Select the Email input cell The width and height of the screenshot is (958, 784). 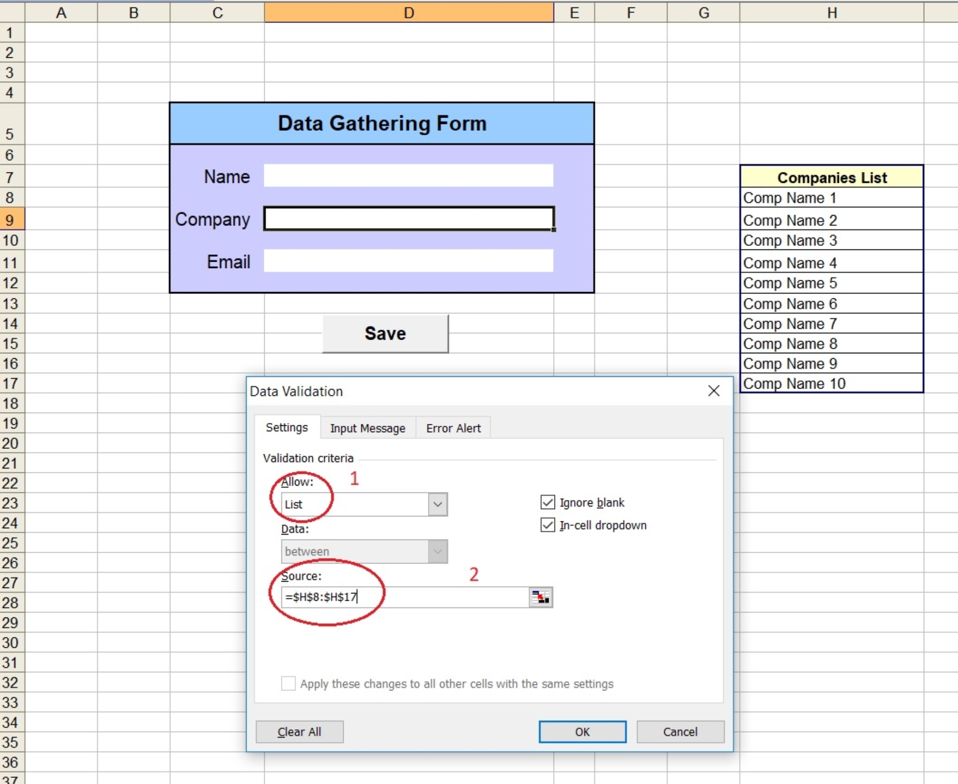coord(408,261)
